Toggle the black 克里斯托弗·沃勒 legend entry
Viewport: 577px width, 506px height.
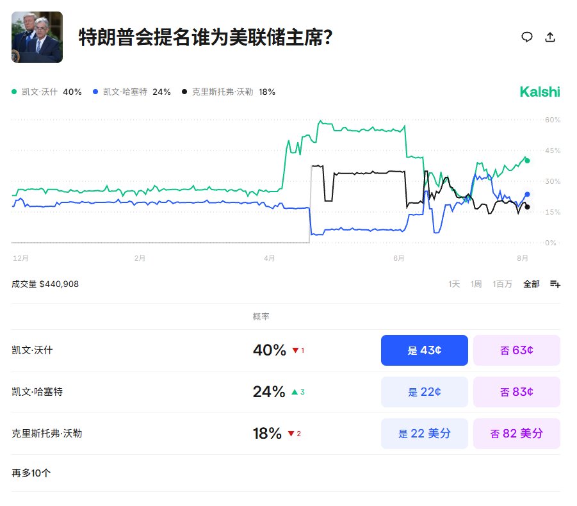click(229, 92)
